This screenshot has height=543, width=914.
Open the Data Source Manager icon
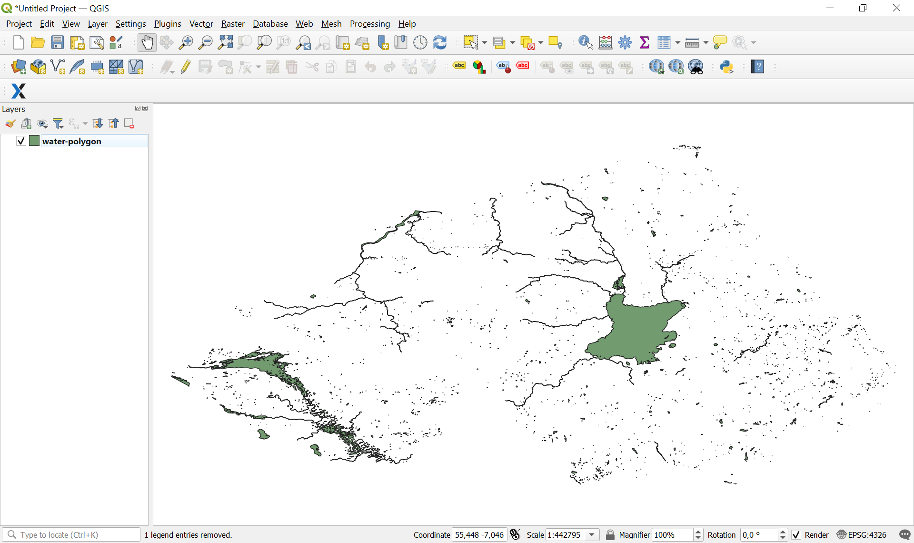click(x=18, y=67)
